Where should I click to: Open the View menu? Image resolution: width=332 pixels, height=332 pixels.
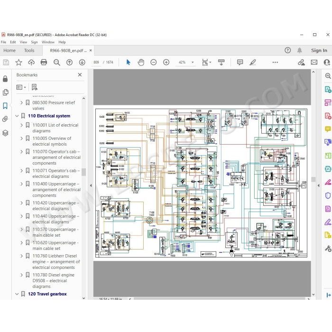(23, 42)
